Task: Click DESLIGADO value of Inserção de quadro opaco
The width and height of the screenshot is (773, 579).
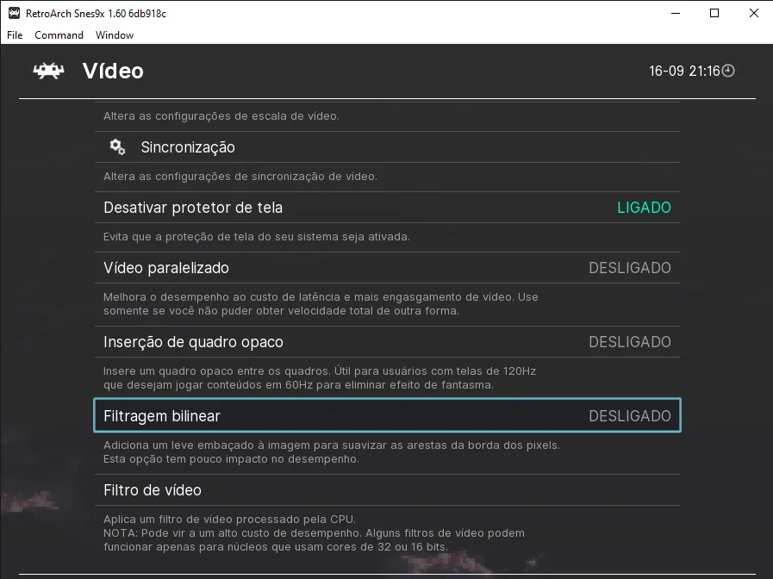Action: (630, 342)
